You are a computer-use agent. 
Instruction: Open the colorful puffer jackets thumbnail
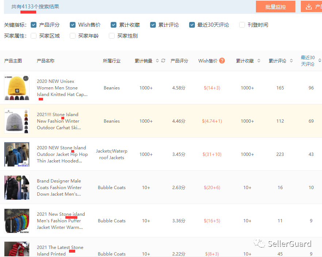coord(17,220)
